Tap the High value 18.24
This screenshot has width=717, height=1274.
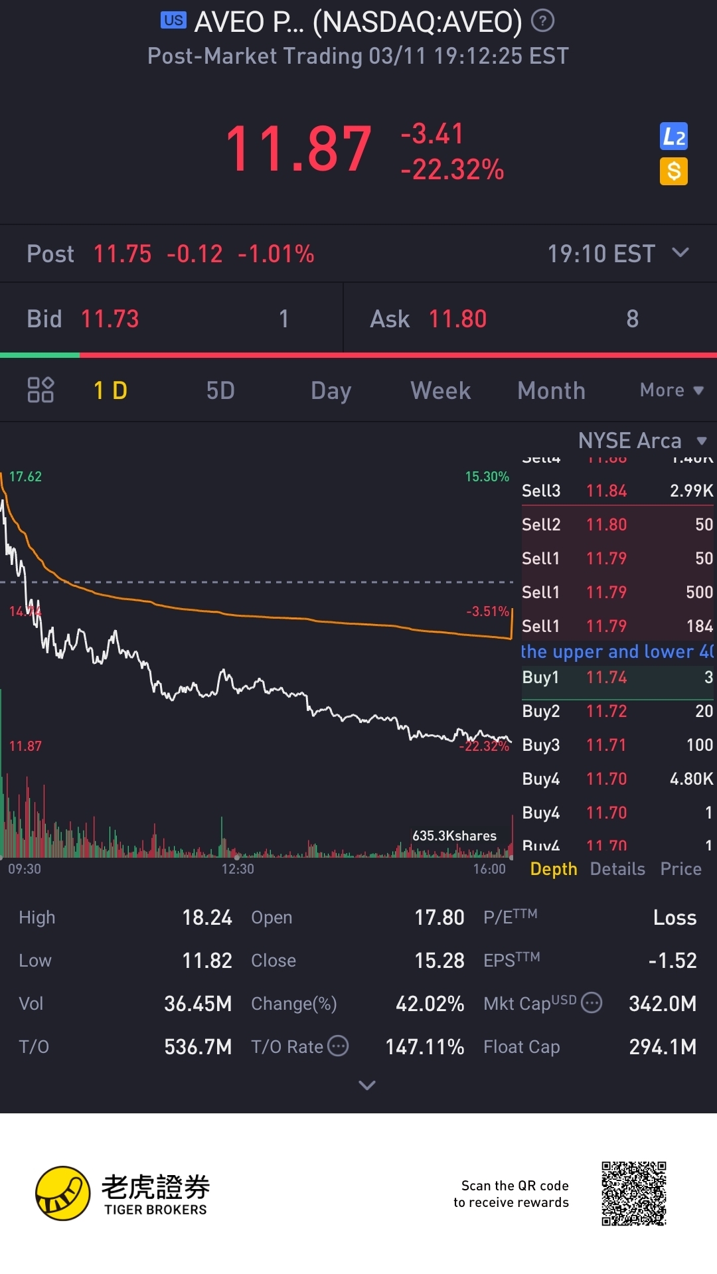tap(207, 917)
